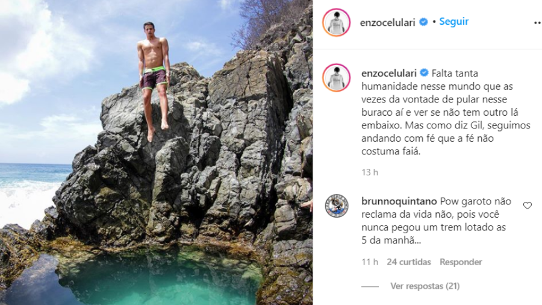Open enzocelulari username link in the header

pos(387,22)
